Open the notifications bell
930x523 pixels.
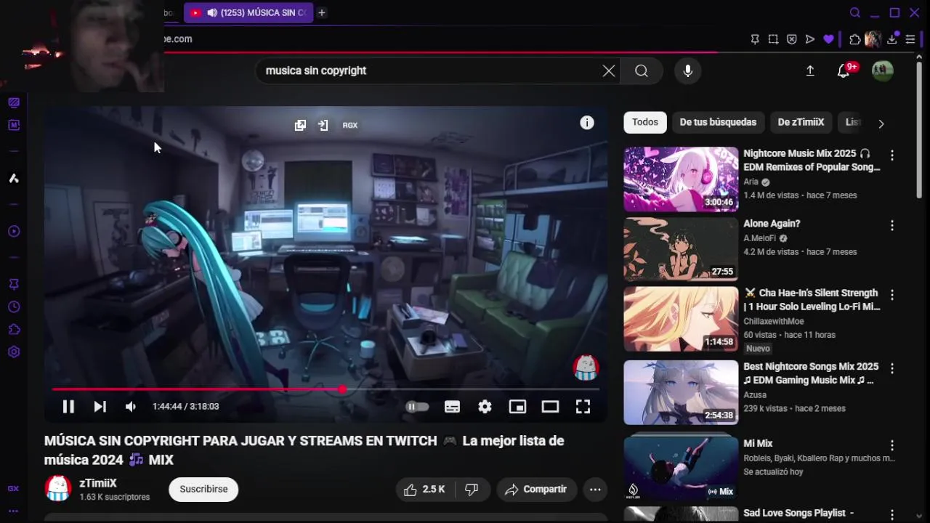844,70
